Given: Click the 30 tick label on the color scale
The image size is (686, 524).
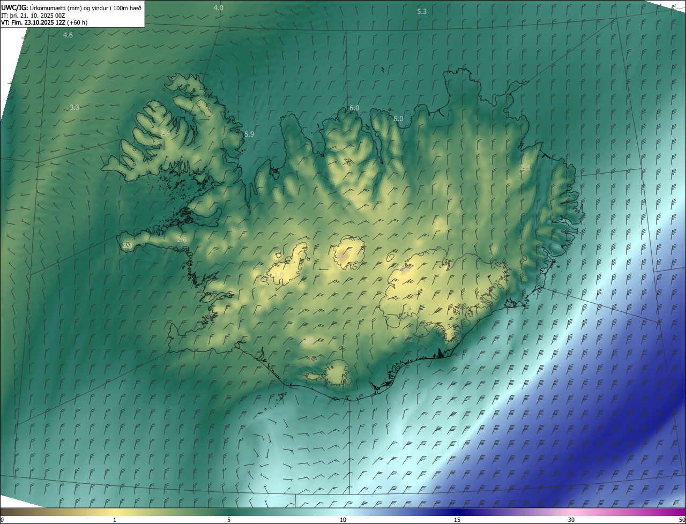Looking at the screenshot, I should (x=571, y=520).
